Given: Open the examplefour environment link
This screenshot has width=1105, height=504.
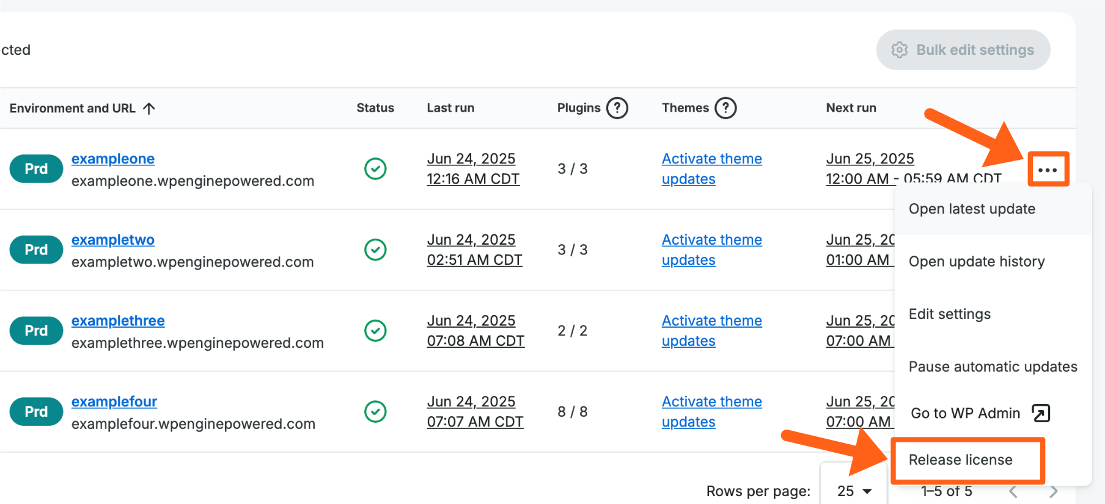Looking at the screenshot, I should tap(114, 401).
